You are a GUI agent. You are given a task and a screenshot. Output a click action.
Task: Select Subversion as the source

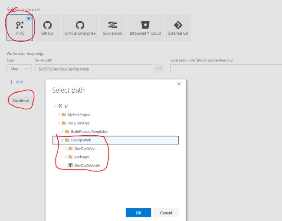(x=112, y=27)
